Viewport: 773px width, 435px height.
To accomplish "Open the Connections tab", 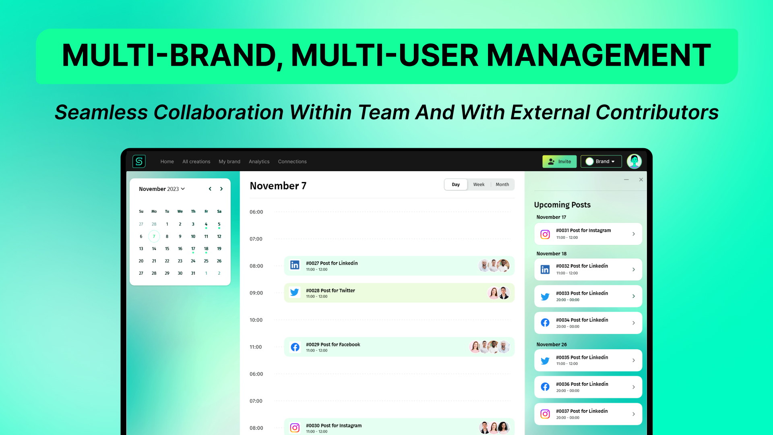I will 292,162.
